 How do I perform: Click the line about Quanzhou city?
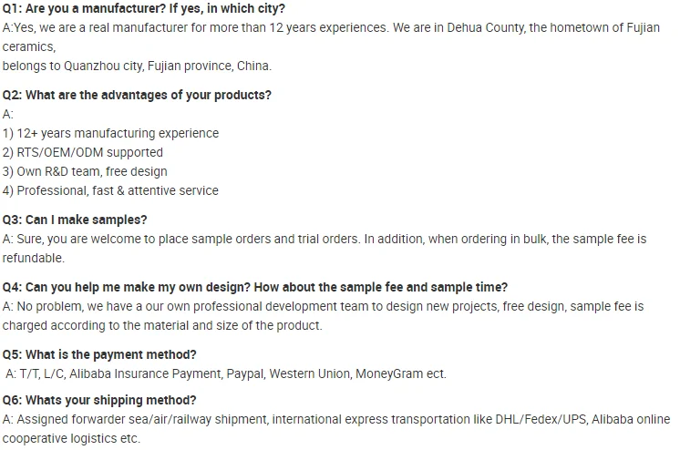(137, 66)
